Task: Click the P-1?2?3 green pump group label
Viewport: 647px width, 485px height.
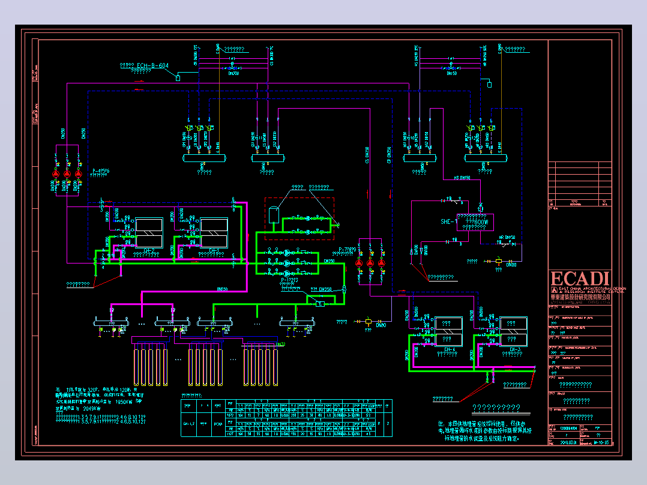Action: (x=289, y=280)
